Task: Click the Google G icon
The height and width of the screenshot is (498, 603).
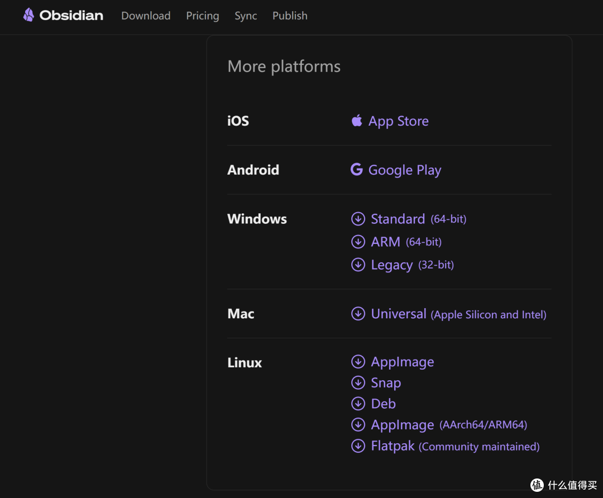Action: coord(356,170)
